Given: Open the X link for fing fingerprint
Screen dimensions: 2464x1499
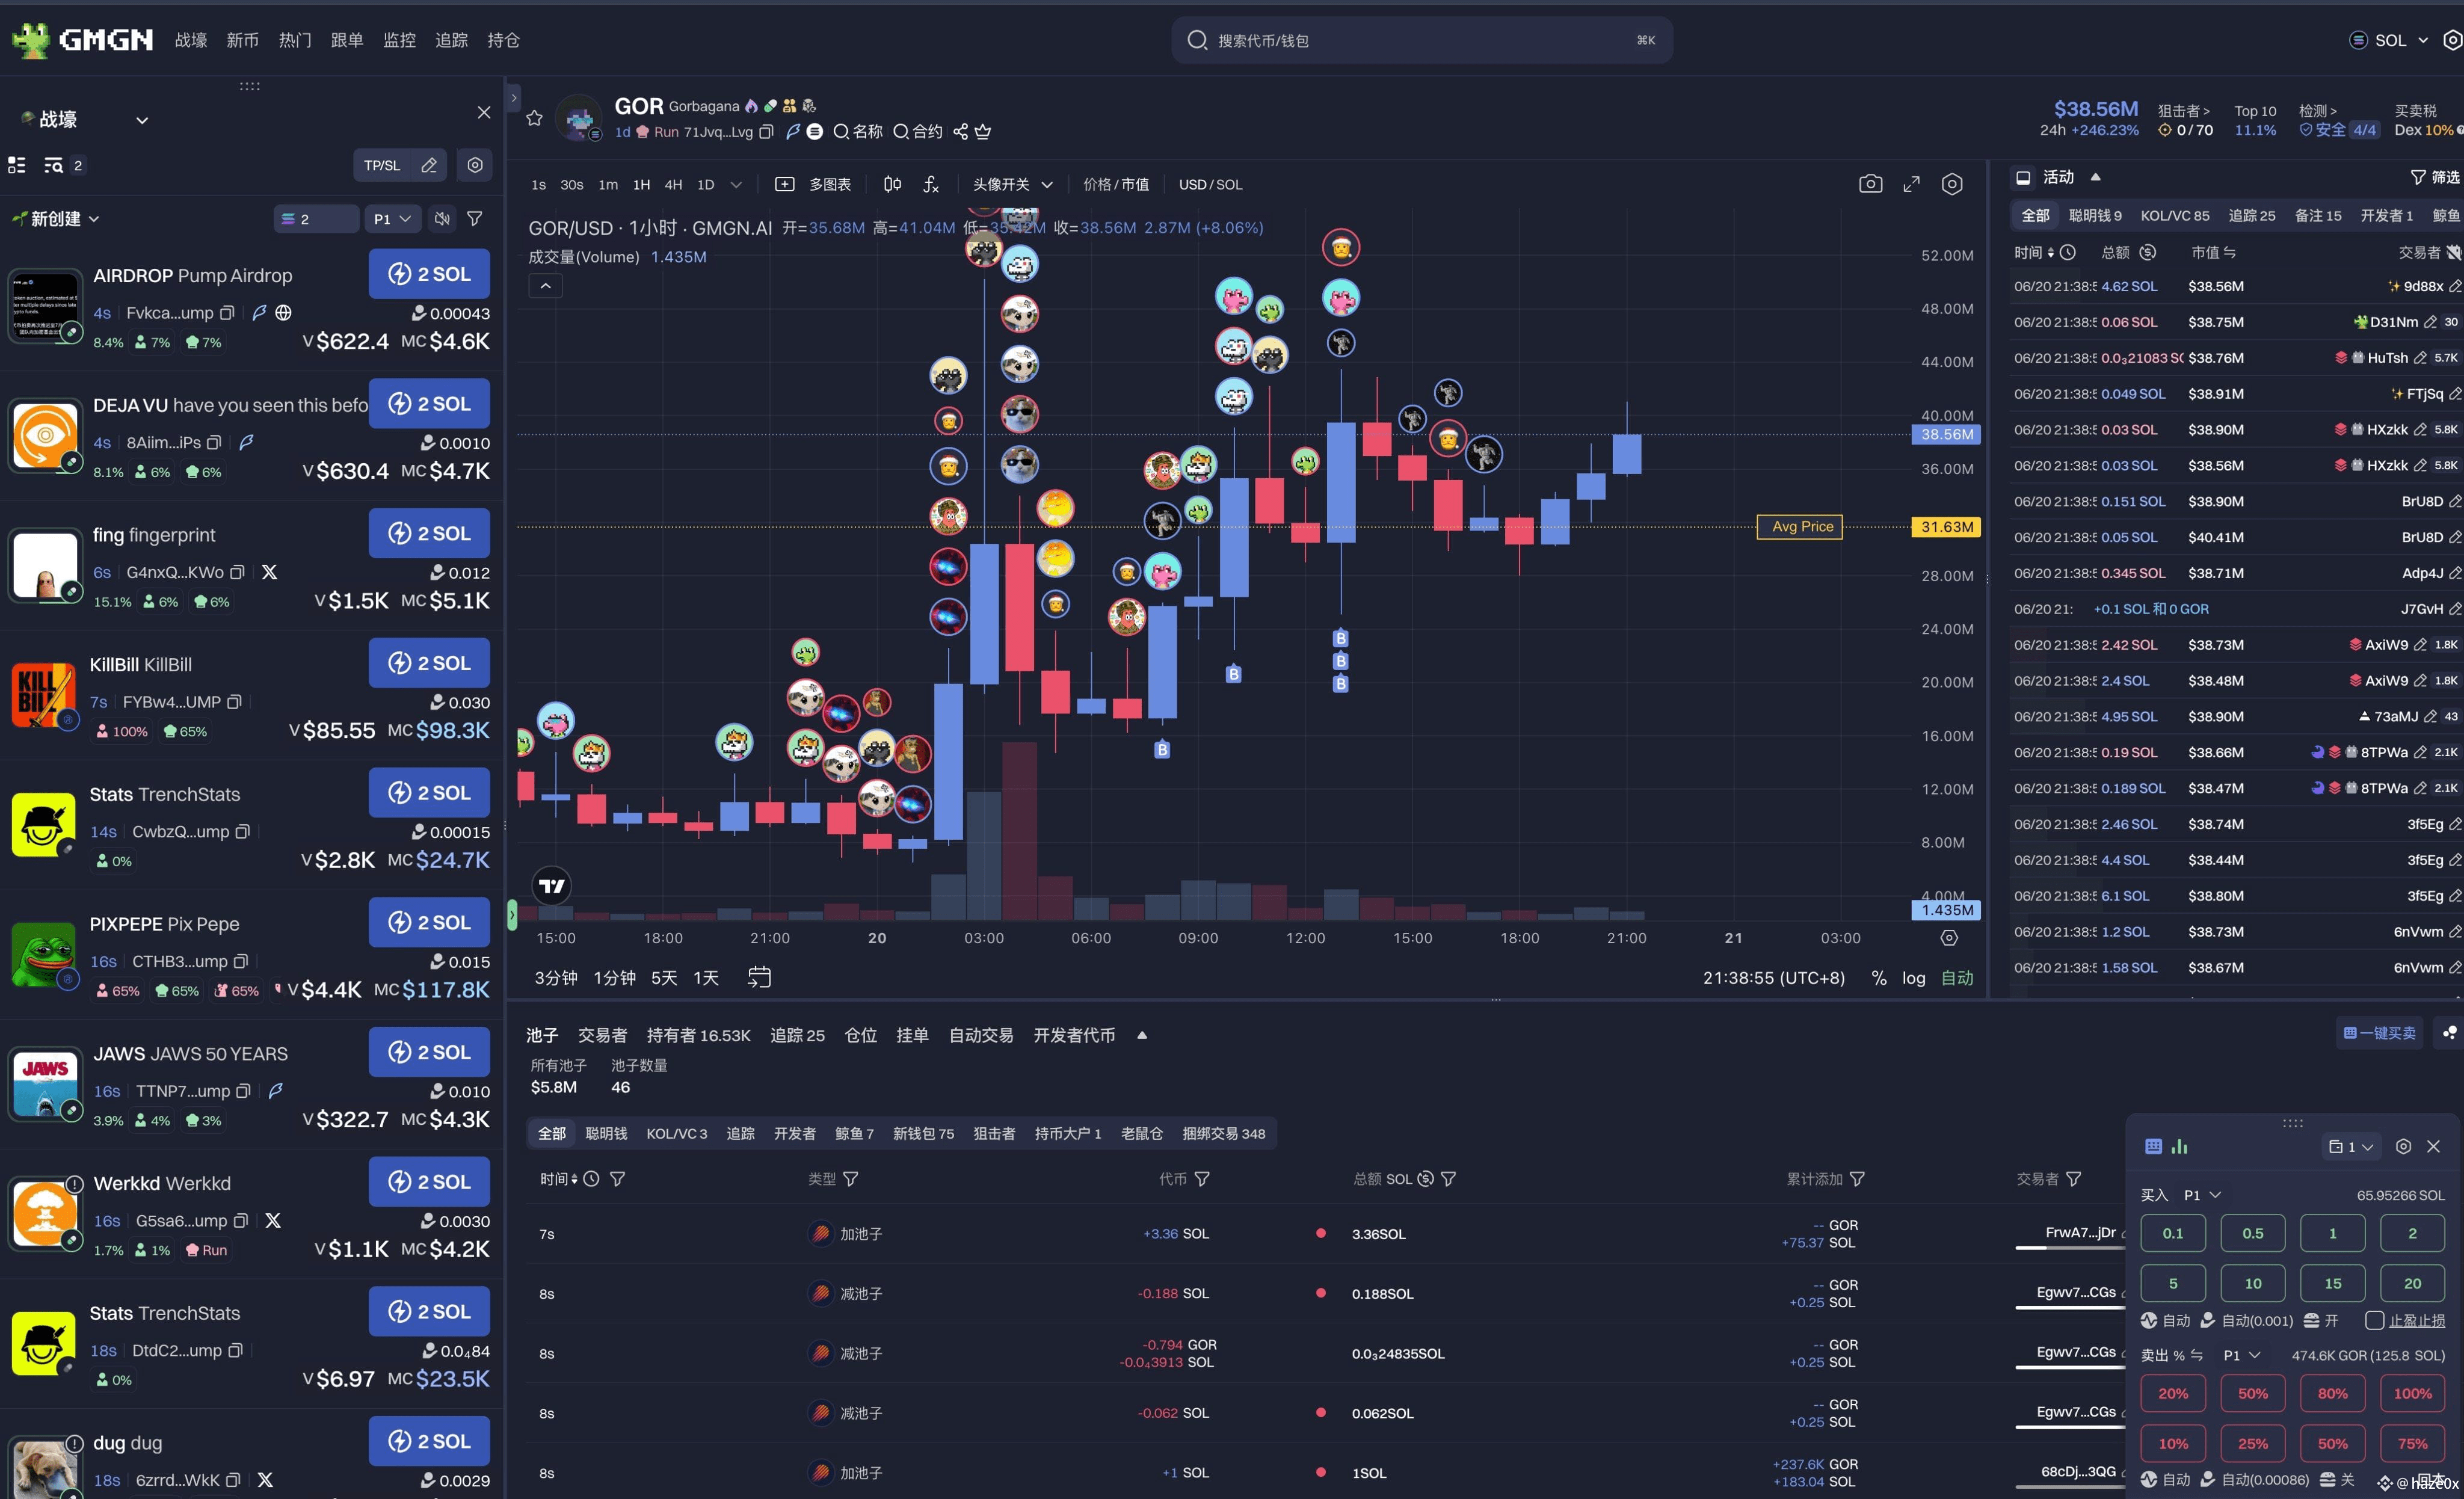Looking at the screenshot, I should (x=269, y=572).
